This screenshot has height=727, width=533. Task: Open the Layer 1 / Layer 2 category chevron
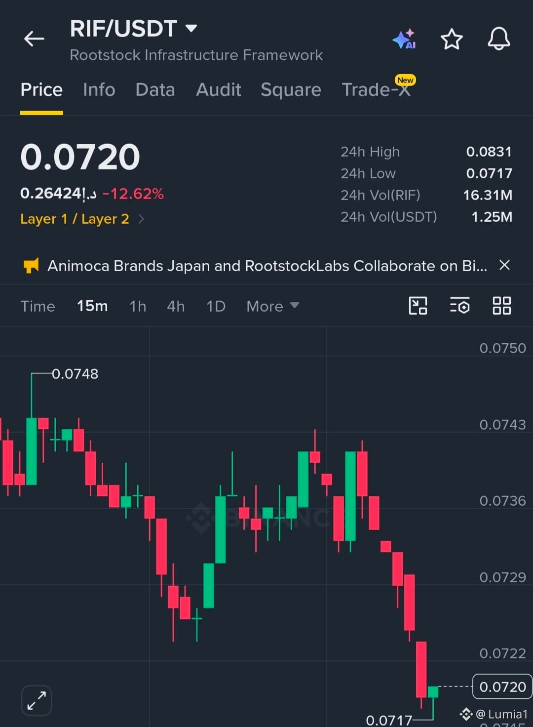pos(141,219)
